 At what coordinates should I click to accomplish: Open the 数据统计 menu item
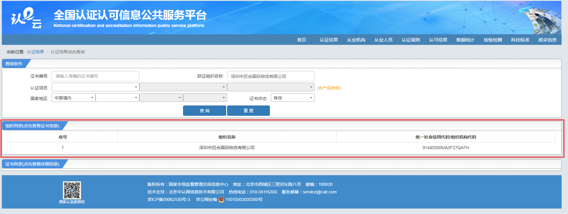point(465,40)
